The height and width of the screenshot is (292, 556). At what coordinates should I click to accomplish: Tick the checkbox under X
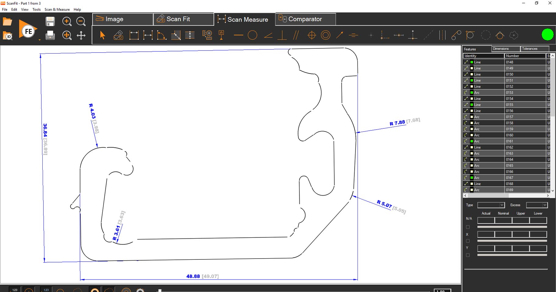click(468, 241)
